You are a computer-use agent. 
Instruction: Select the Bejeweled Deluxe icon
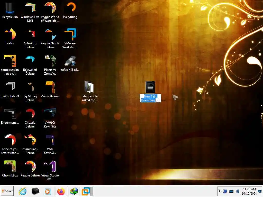(30, 65)
